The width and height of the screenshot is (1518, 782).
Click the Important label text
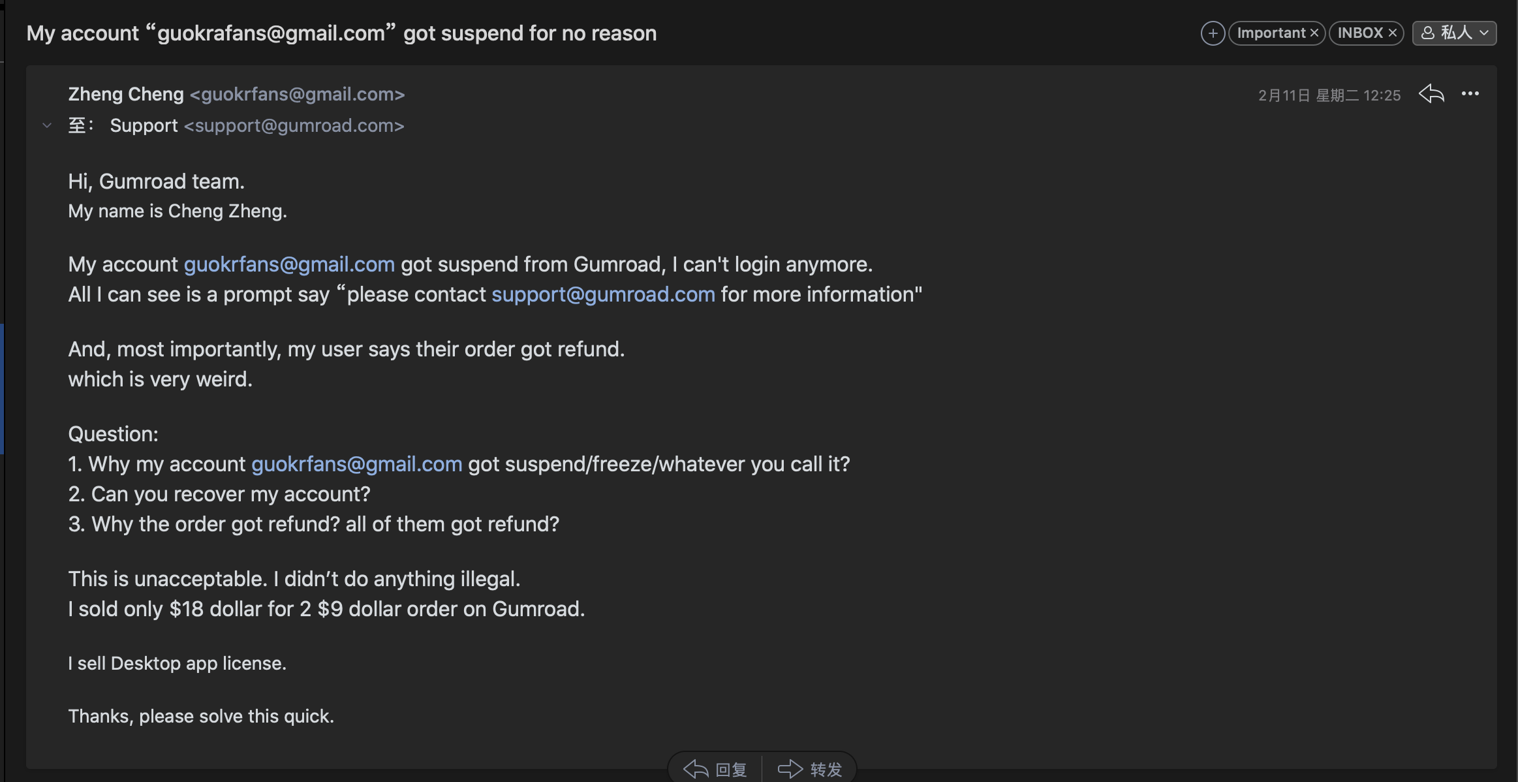click(x=1271, y=33)
